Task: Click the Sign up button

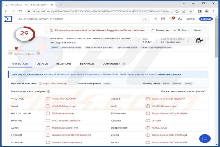Action: coord(206,19)
